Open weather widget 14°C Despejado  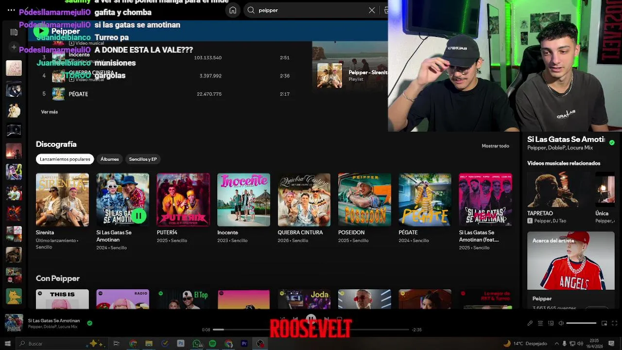pyautogui.click(x=525, y=344)
